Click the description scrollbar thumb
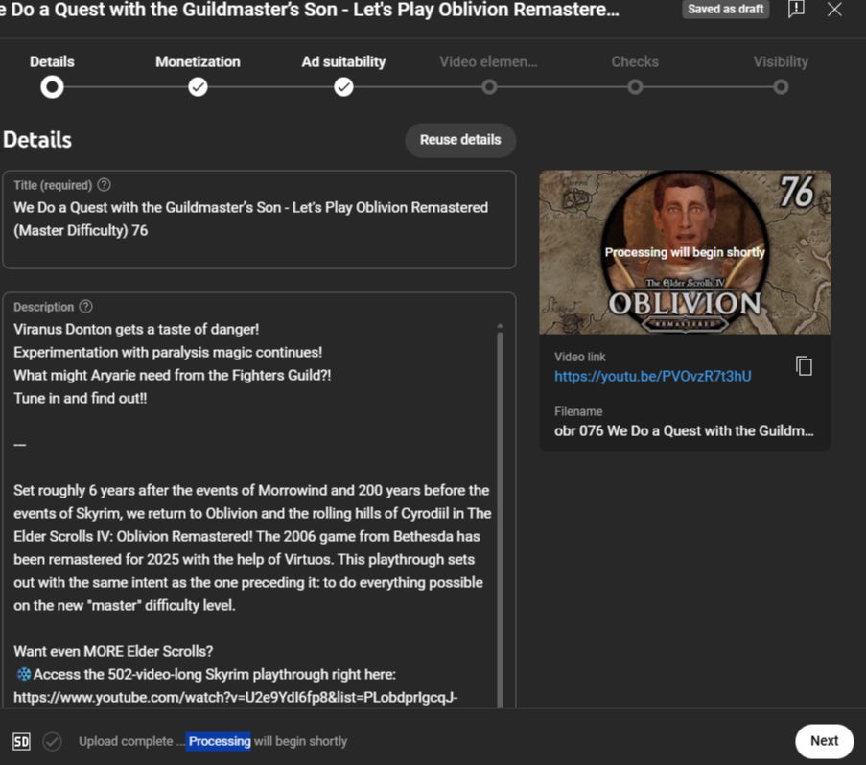The image size is (866, 765). tap(501, 519)
